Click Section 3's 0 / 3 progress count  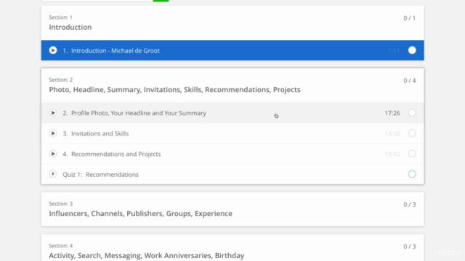[410, 204]
